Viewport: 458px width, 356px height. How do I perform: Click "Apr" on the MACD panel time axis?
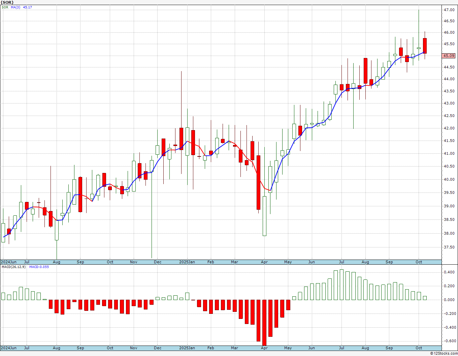coord(264,348)
